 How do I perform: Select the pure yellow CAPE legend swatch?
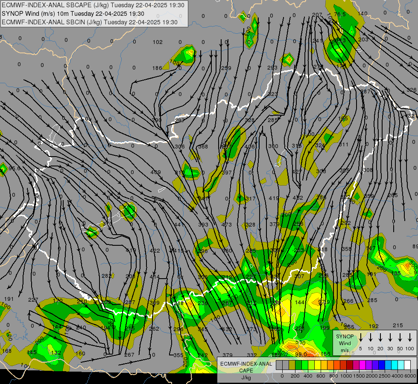tap(318, 365)
